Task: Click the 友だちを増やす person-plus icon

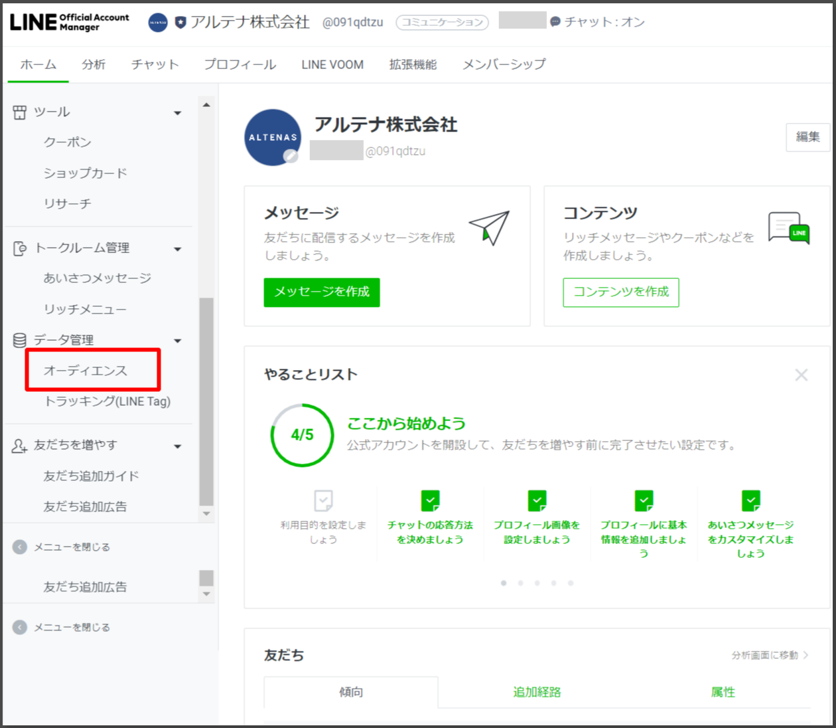Action: (20, 446)
